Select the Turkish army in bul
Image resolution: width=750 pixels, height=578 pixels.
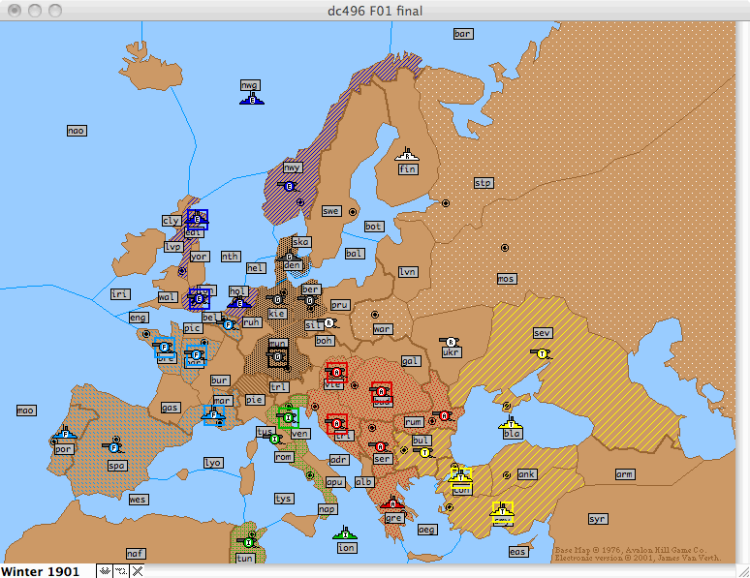coord(423,452)
